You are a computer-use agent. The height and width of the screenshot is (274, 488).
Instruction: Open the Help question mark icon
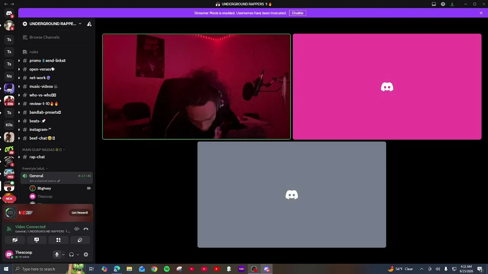(x=443, y=4)
